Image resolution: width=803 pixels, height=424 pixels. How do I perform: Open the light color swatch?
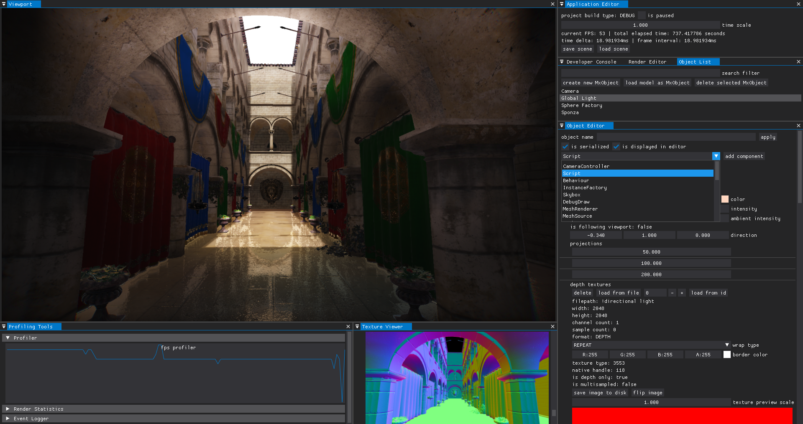(725, 199)
